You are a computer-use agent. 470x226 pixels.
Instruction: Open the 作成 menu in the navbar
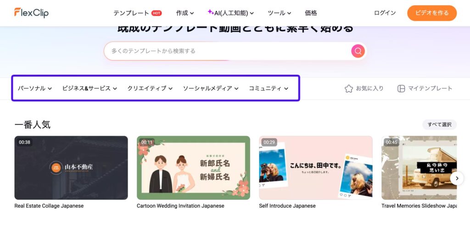pyautogui.click(x=185, y=13)
